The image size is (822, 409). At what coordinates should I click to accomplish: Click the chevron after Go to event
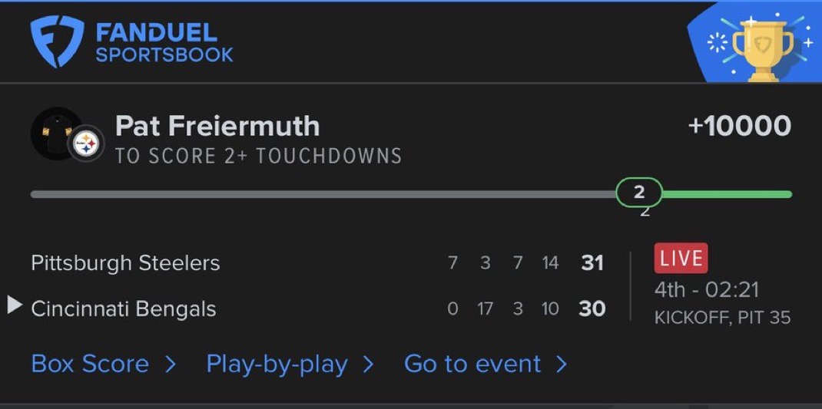(x=562, y=364)
